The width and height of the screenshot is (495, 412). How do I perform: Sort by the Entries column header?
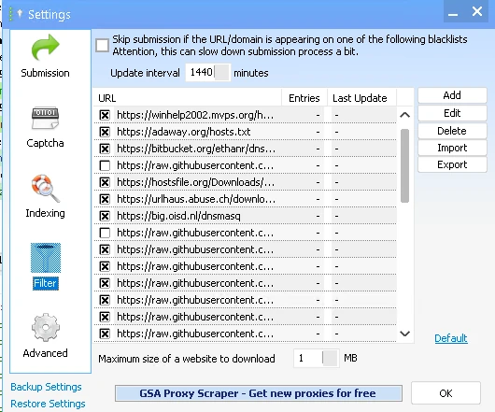pos(304,98)
